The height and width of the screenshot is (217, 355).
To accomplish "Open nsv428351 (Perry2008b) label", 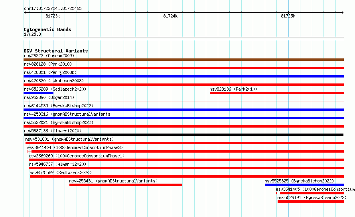I will (x=50, y=72).
